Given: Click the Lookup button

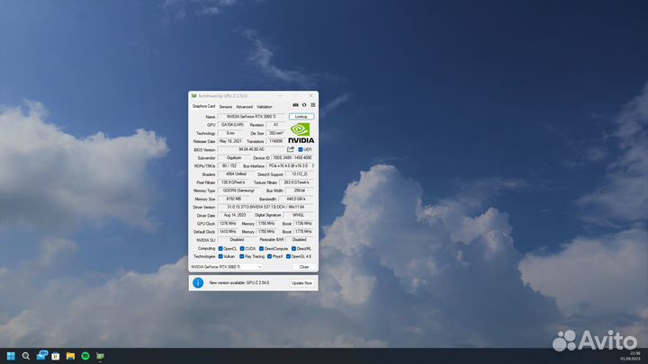Looking at the screenshot, I should point(301,116).
